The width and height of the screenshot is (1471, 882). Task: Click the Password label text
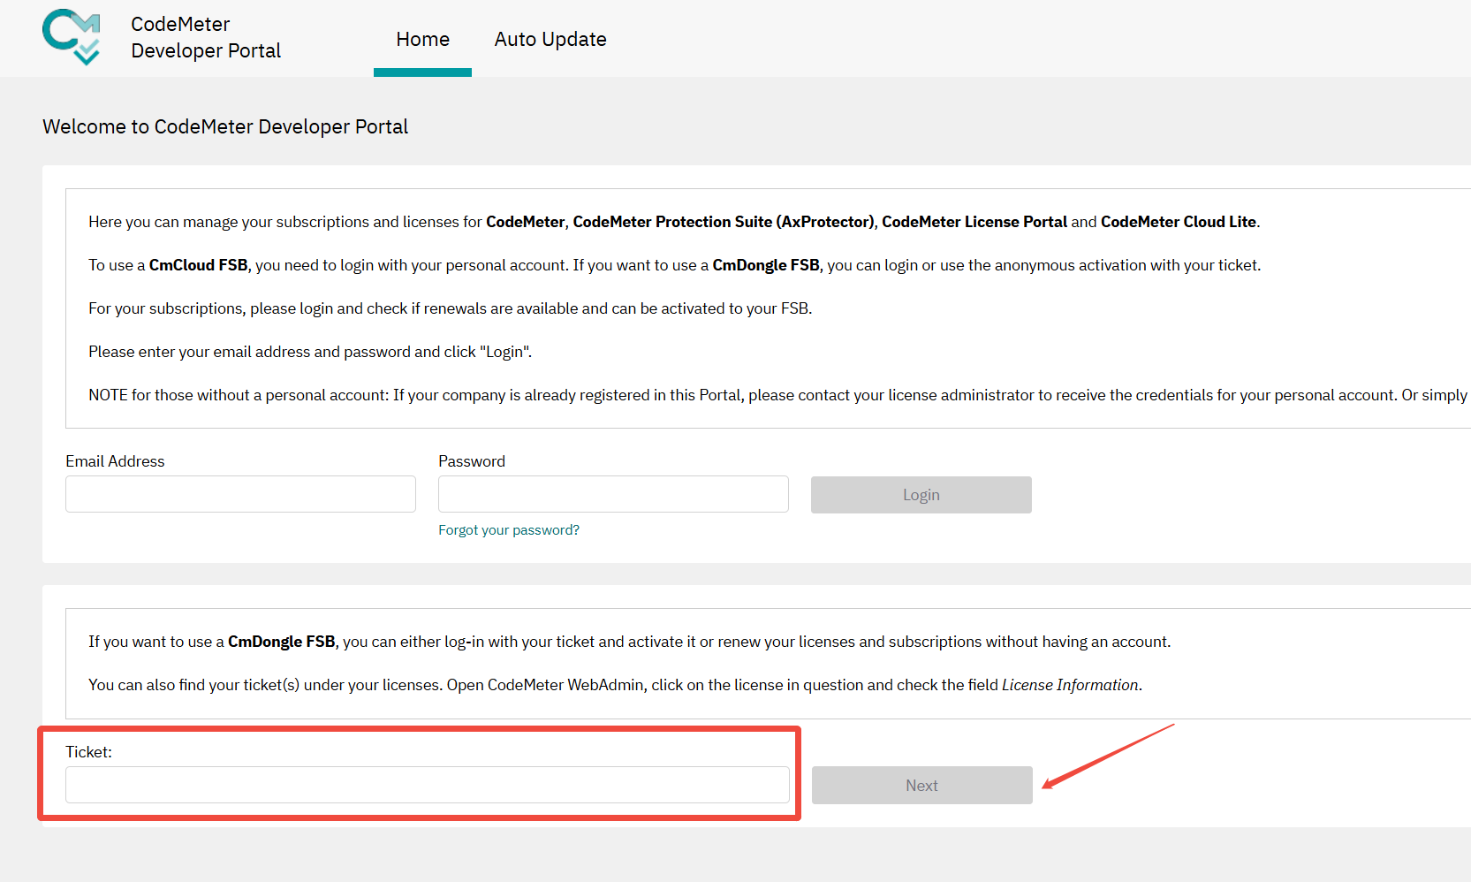[472, 461]
